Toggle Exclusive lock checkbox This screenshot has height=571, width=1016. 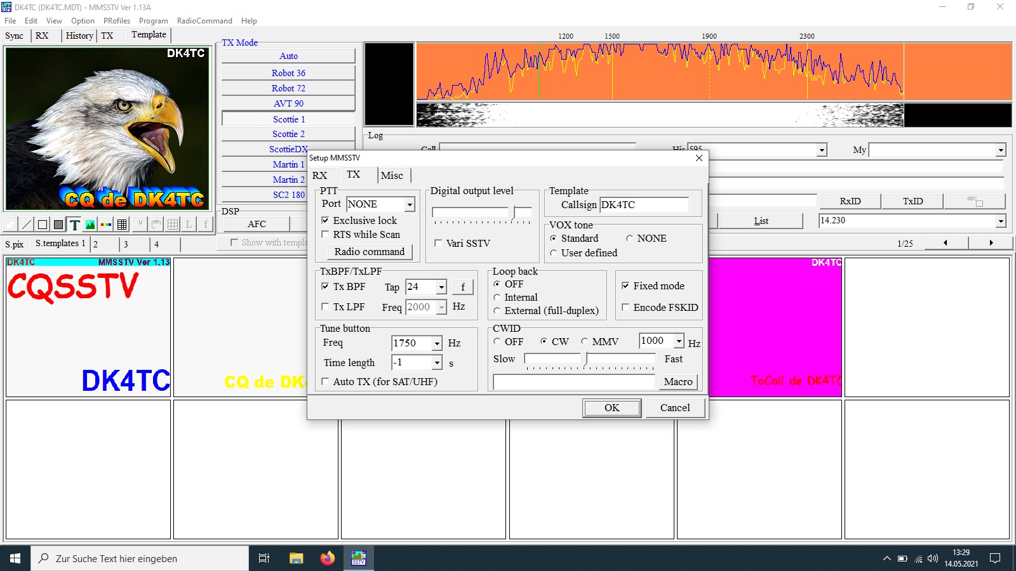coord(325,220)
